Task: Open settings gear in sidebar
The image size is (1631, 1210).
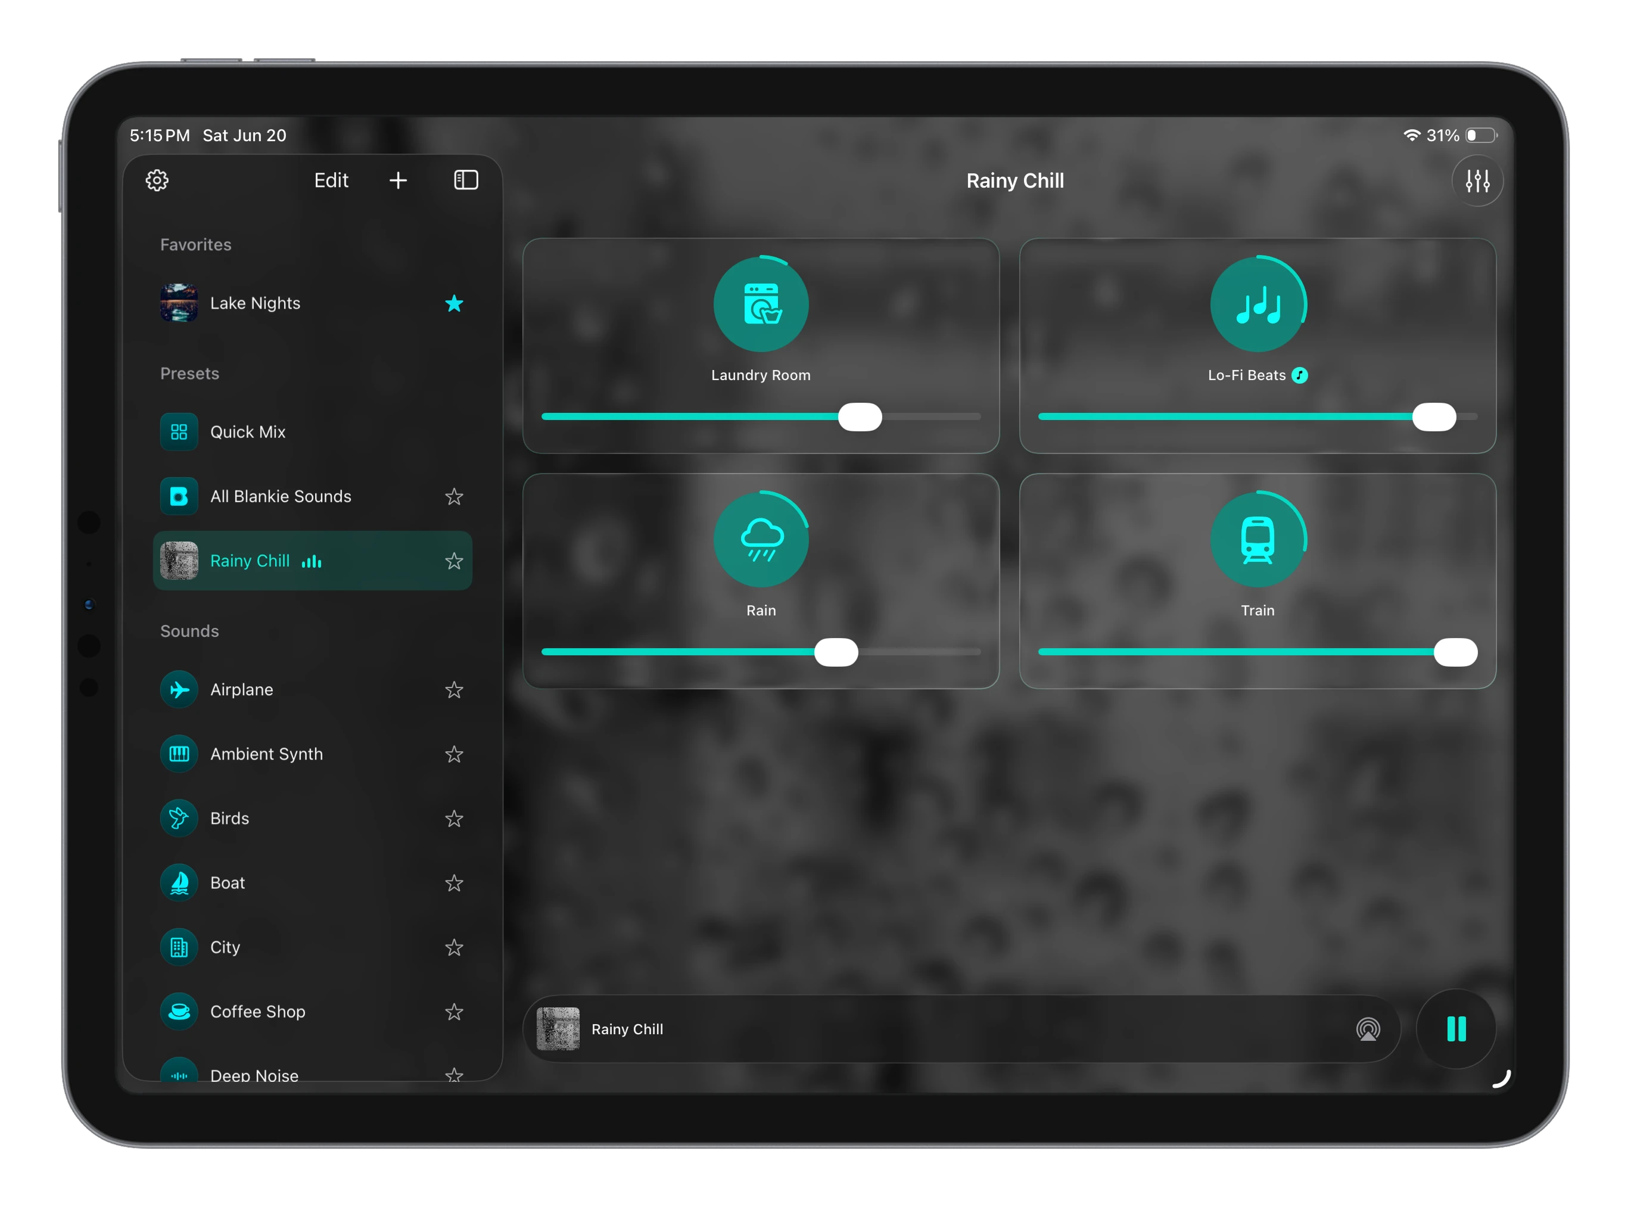Action: pyautogui.click(x=157, y=180)
